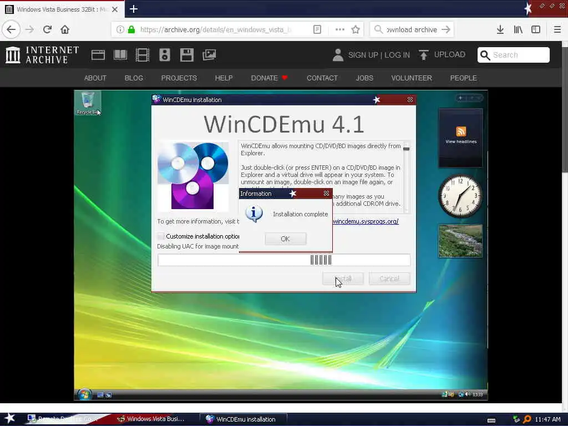Close the Information dialog with X
568x426 pixels.
(x=326, y=194)
